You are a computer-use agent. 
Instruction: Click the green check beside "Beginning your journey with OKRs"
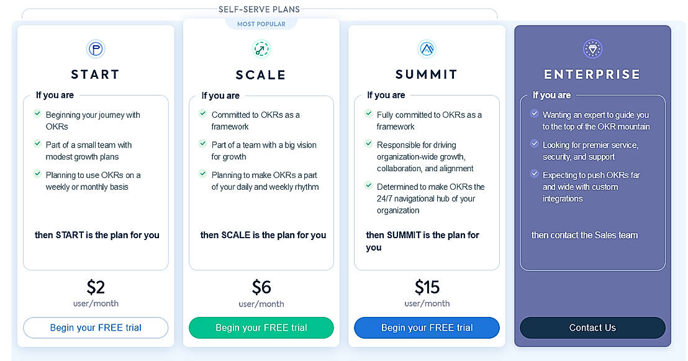37,115
